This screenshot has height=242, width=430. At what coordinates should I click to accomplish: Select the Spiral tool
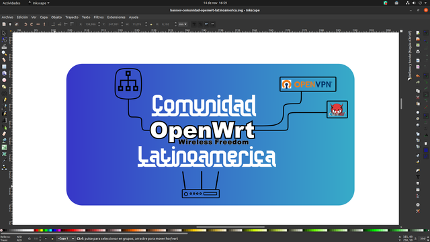(x=4, y=93)
